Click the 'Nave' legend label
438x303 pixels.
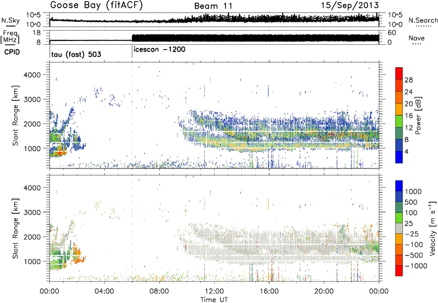(x=417, y=38)
